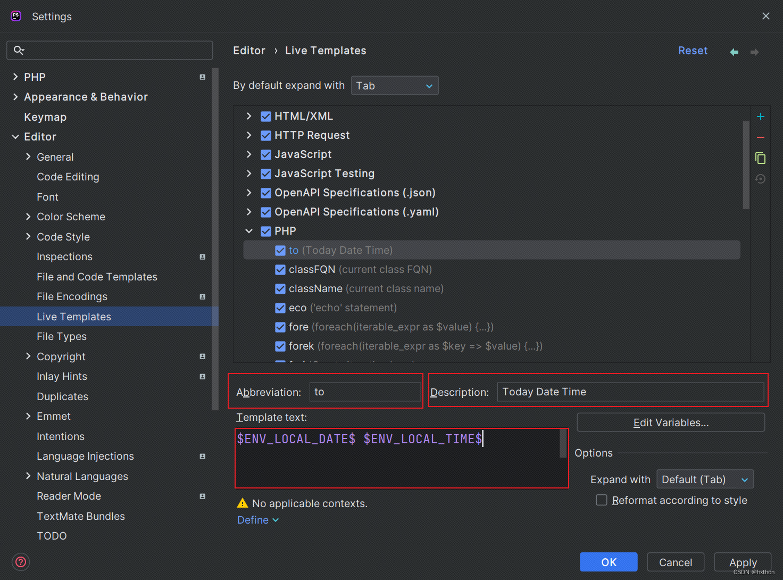Click the Template text editor scrollbar
The height and width of the screenshot is (580, 783).
[563, 443]
